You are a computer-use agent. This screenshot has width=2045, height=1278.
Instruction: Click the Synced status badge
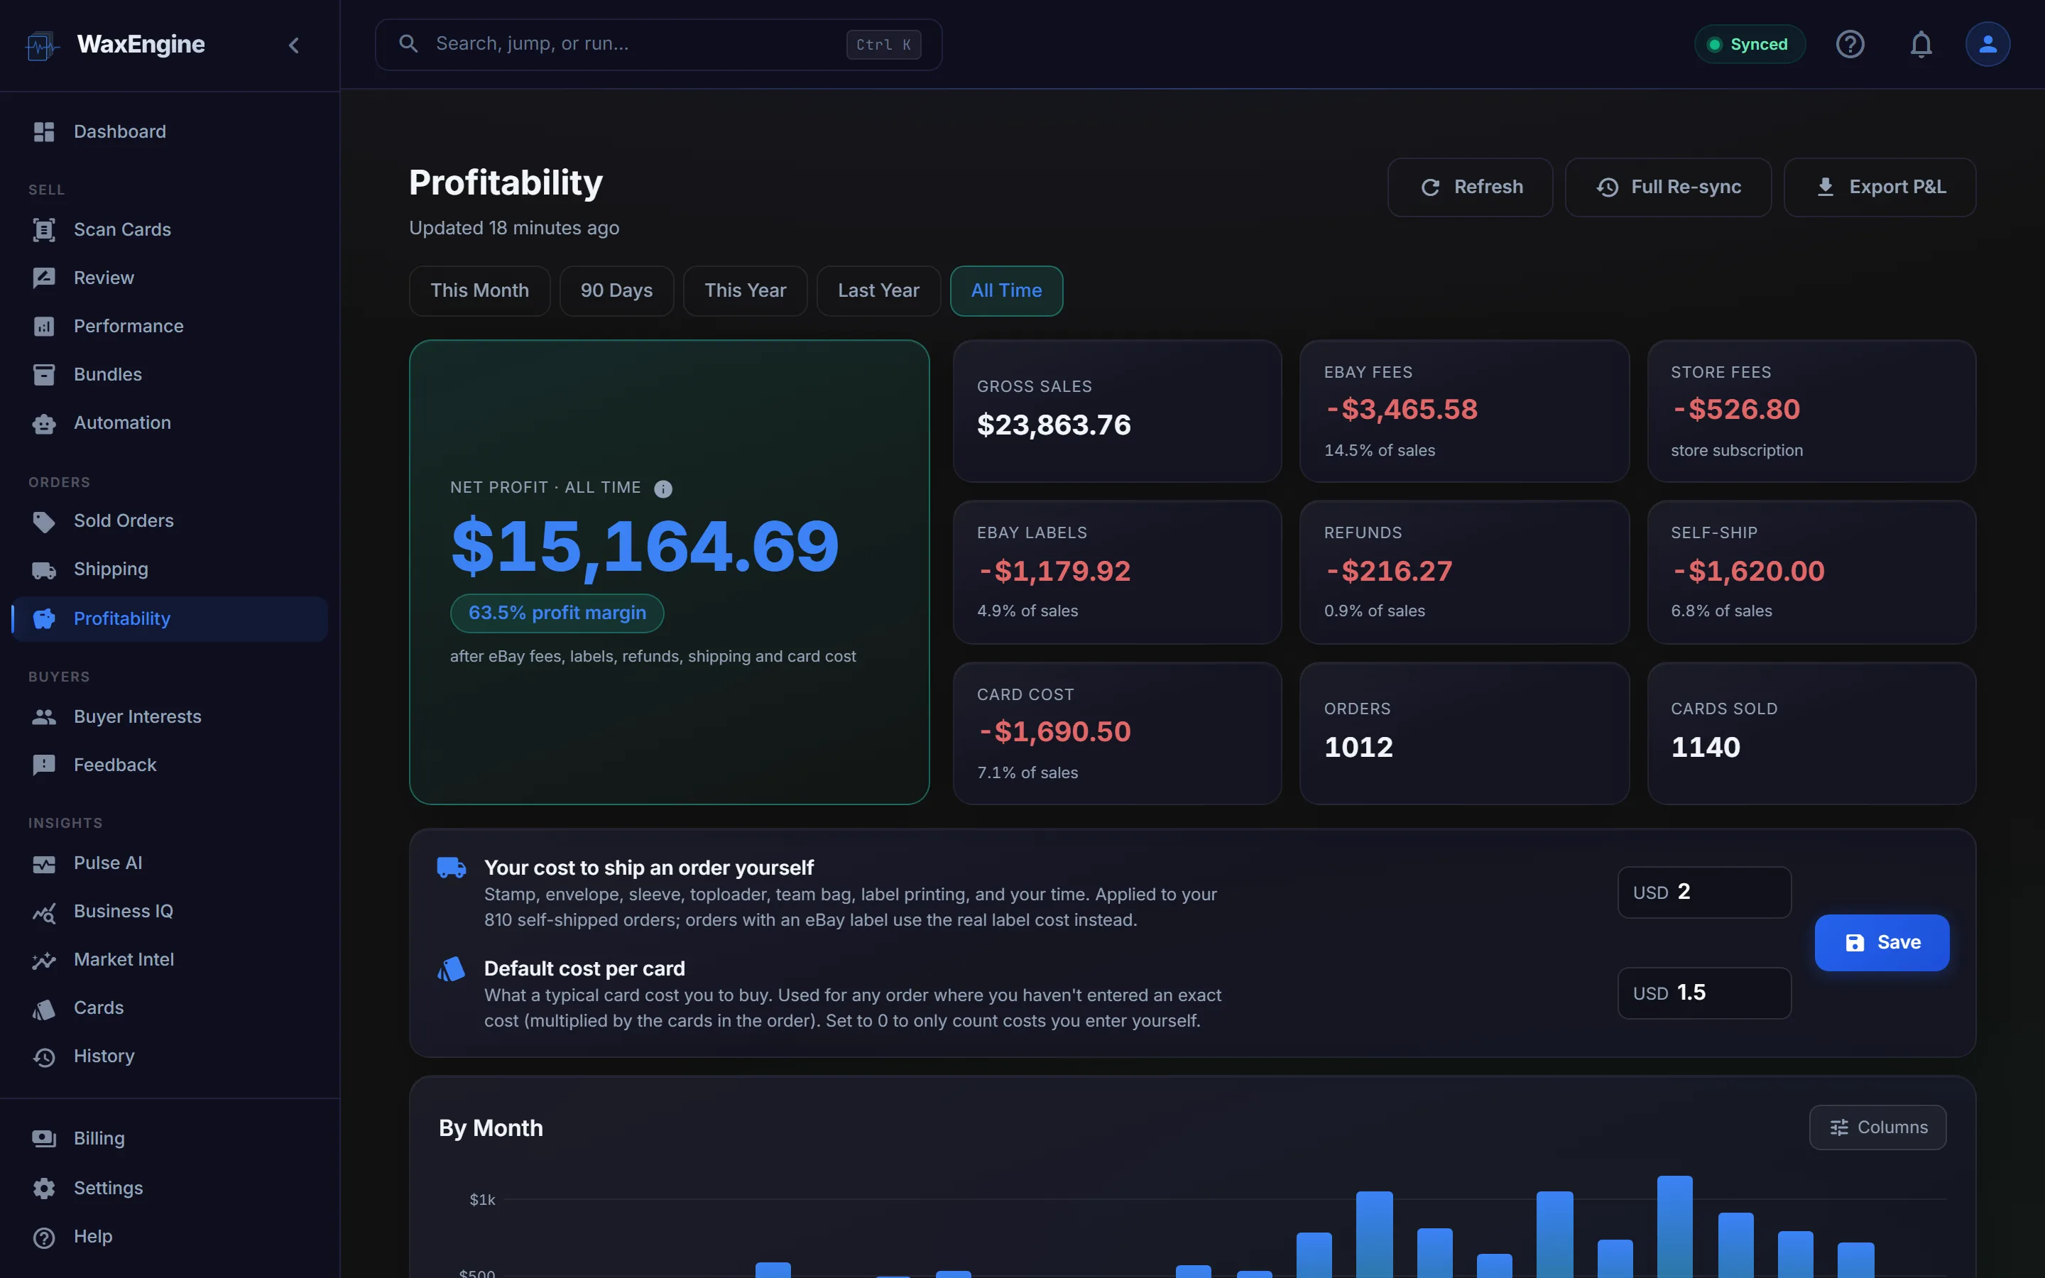[1749, 44]
